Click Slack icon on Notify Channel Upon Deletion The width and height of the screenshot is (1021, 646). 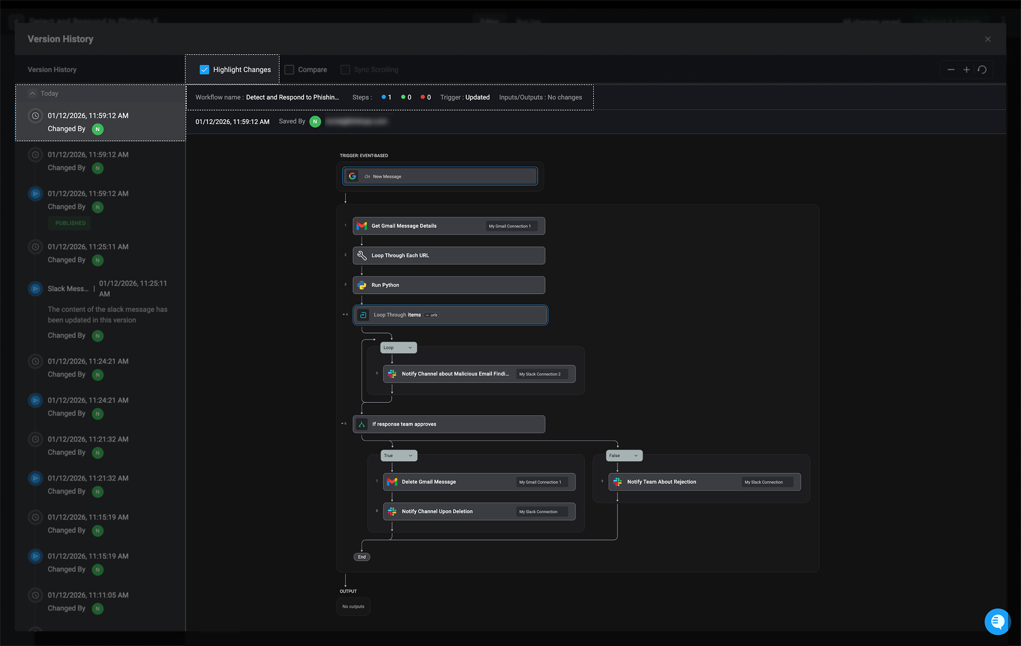pyautogui.click(x=392, y=511)
